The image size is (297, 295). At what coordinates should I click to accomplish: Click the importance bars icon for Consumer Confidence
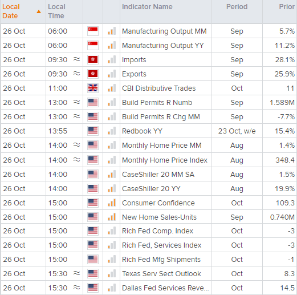coord(112,203)
